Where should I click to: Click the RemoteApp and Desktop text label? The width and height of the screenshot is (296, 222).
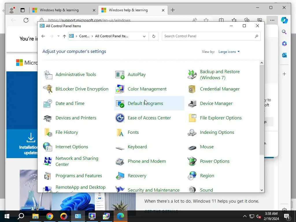(80, 187)
